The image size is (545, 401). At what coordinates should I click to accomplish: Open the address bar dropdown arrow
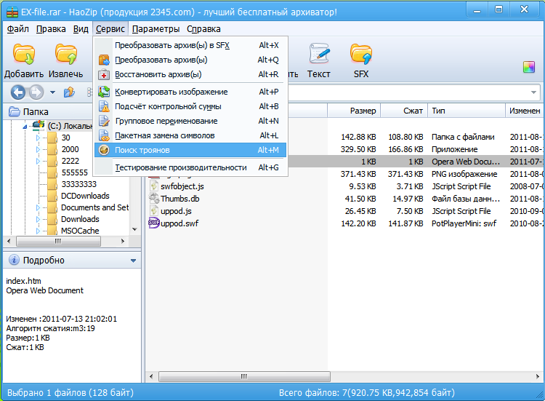(534, 92)
